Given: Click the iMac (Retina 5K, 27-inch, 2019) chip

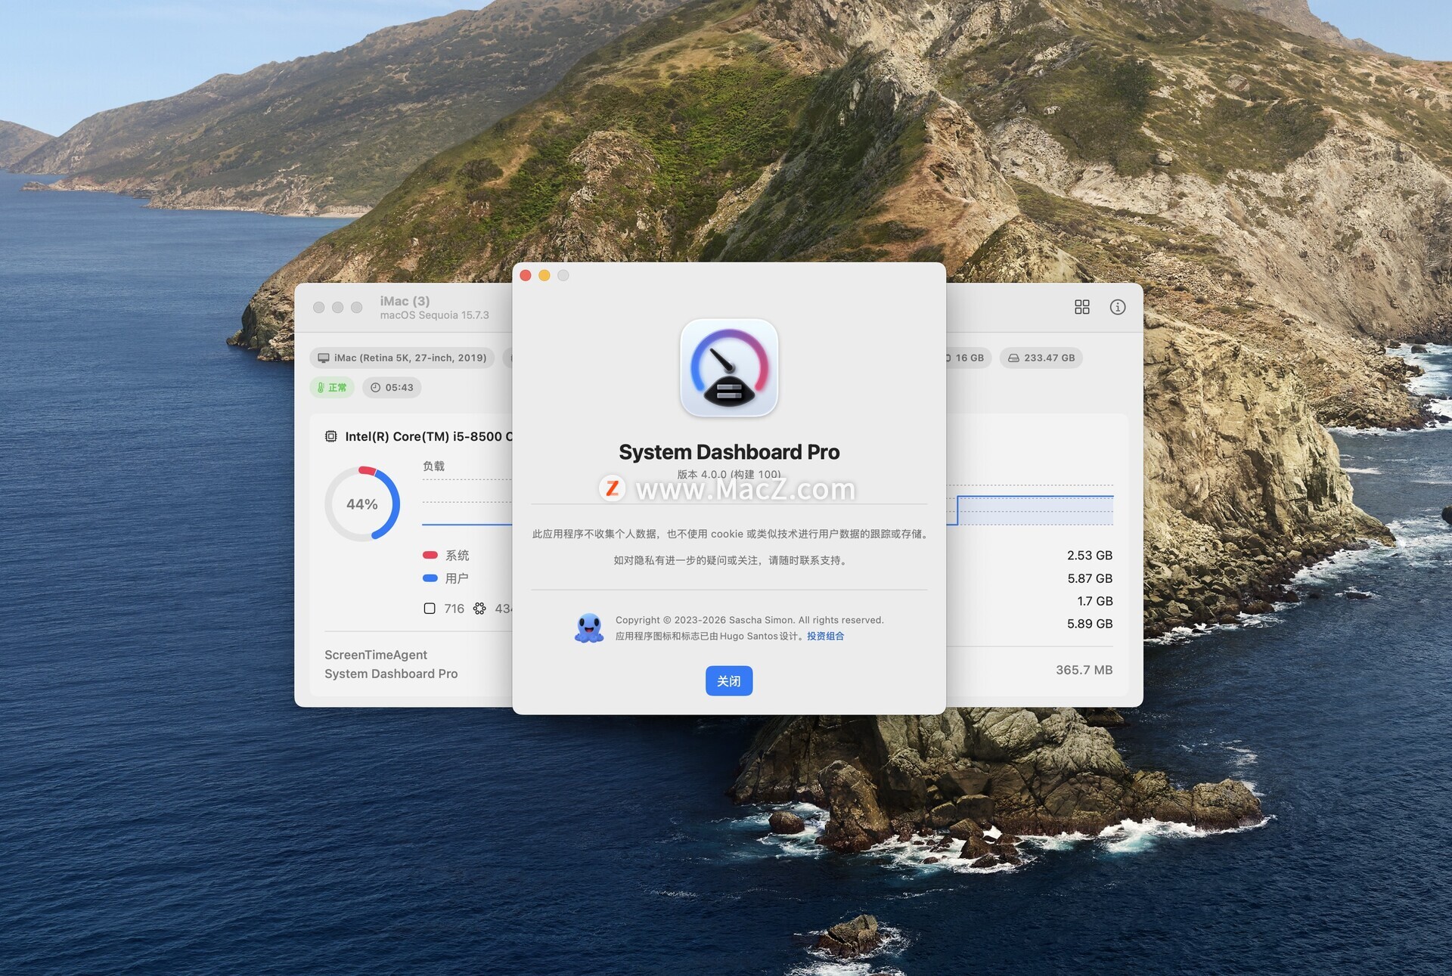Looking at the screenshot, I should [402, 358].
